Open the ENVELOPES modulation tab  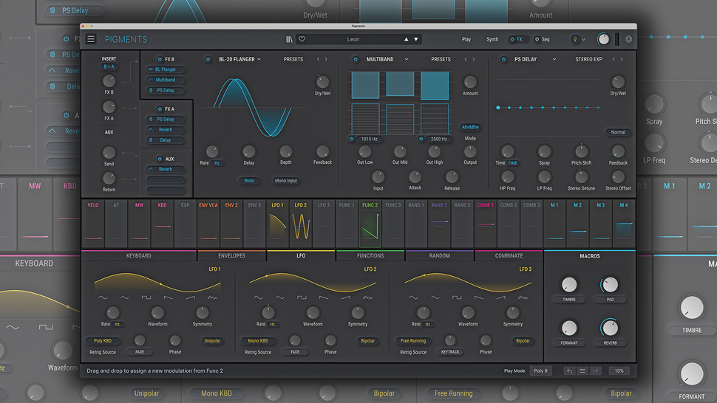tap(232, 255)
